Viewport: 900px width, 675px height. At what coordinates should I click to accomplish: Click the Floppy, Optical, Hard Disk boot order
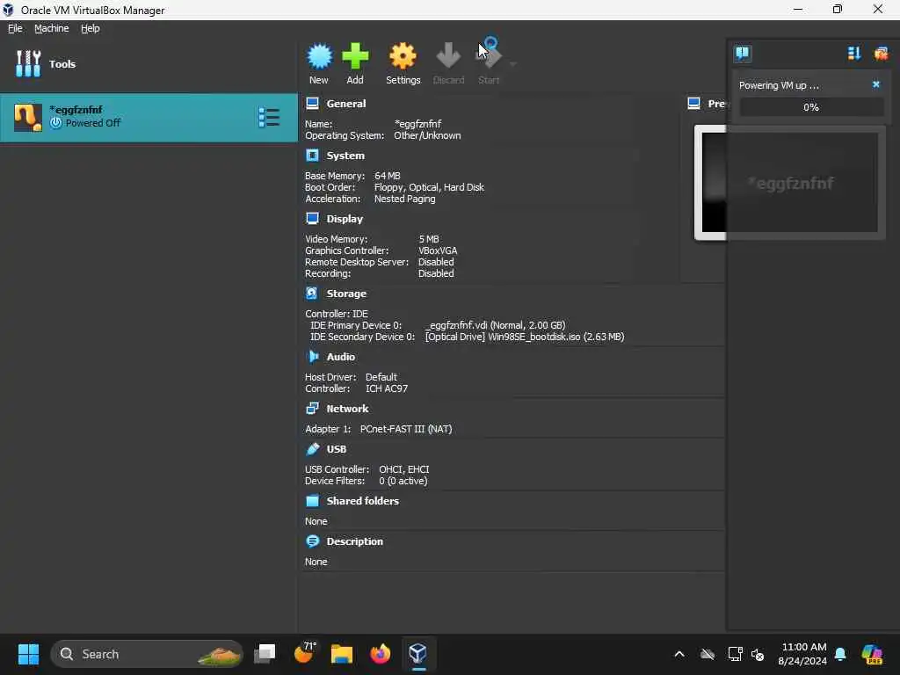[429, 188]
